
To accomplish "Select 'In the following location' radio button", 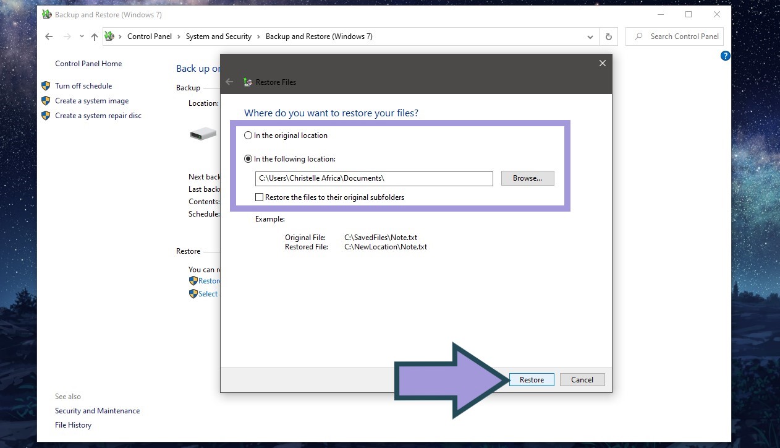I will 248,159.
